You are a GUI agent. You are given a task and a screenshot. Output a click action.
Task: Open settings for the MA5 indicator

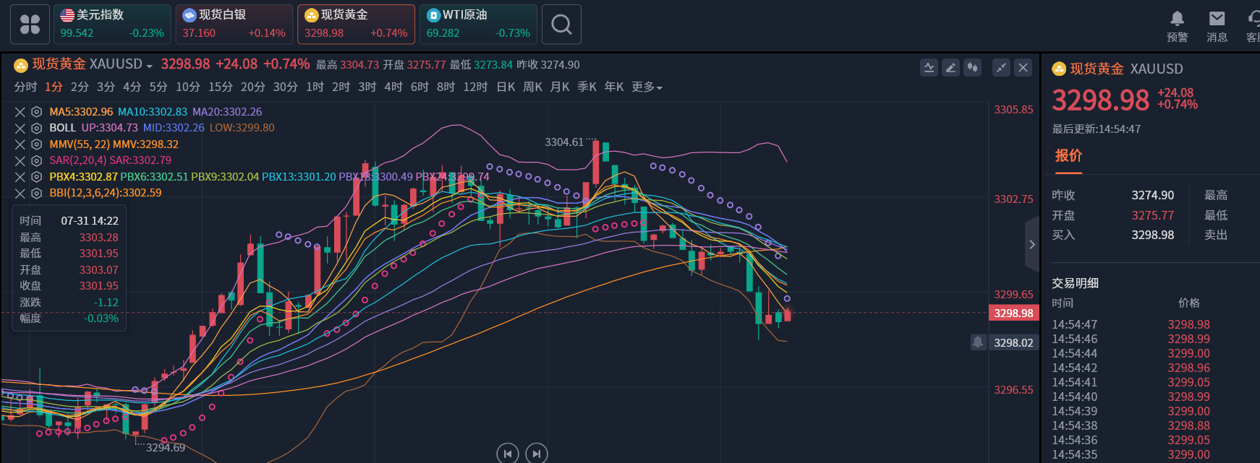(36, 112)
